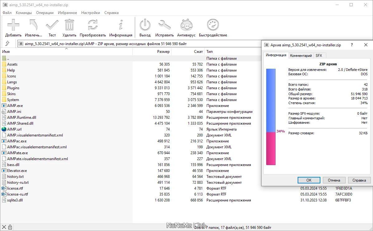This screenshot has height=231, width=373.
Task: Switch to the SFX tab
Action: [319, 55]
